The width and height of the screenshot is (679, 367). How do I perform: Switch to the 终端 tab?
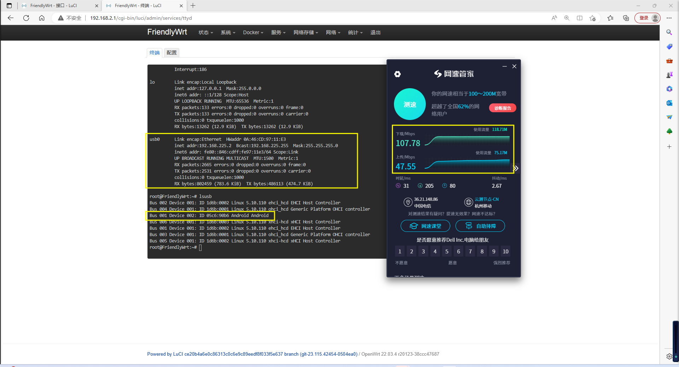pos(155,53)
